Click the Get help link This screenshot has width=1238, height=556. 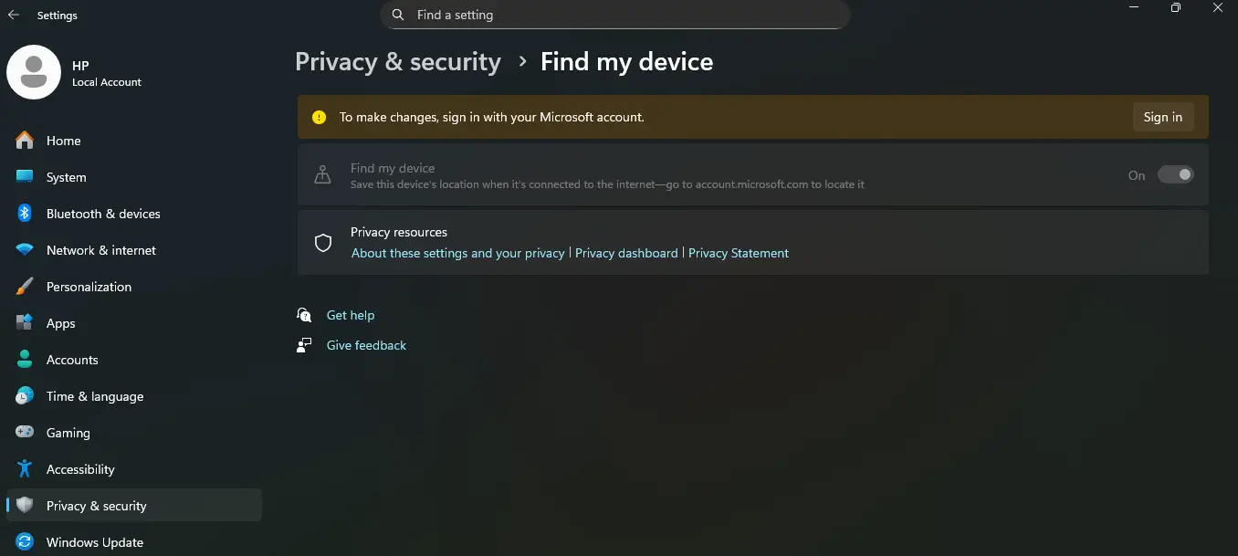point(351,315)
